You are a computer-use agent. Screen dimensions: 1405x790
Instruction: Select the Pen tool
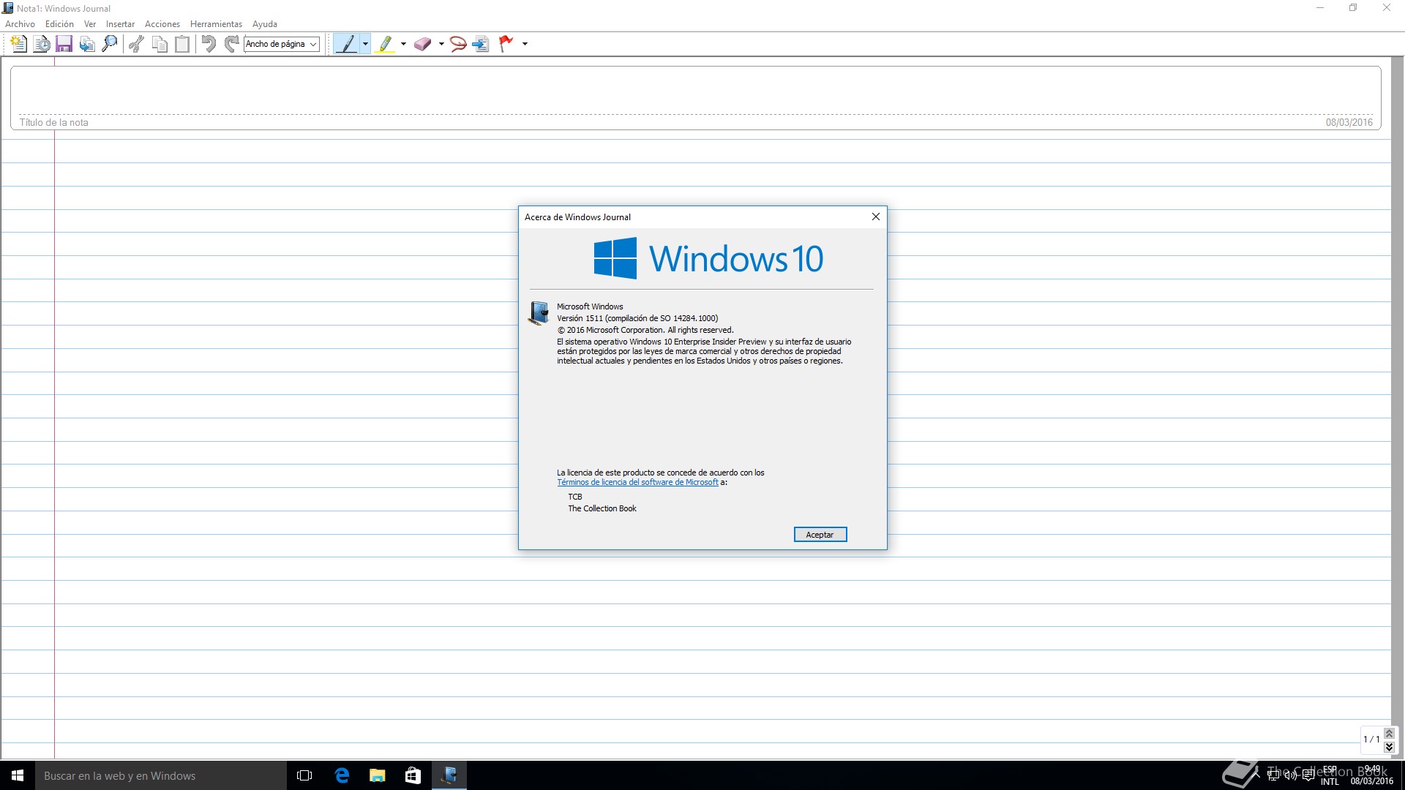tap(347, 44)
